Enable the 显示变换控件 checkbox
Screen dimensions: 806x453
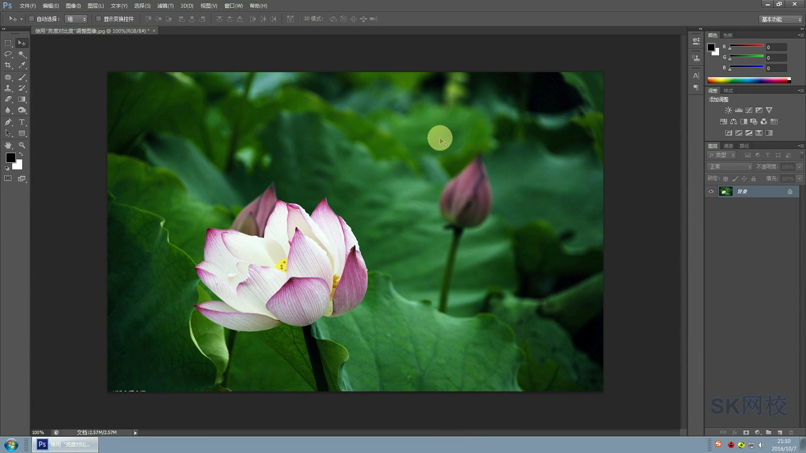click(99, 19)
